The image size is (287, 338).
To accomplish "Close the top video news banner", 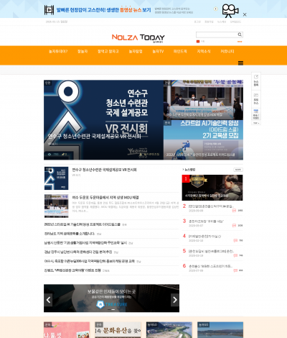I will coord(245,14).
